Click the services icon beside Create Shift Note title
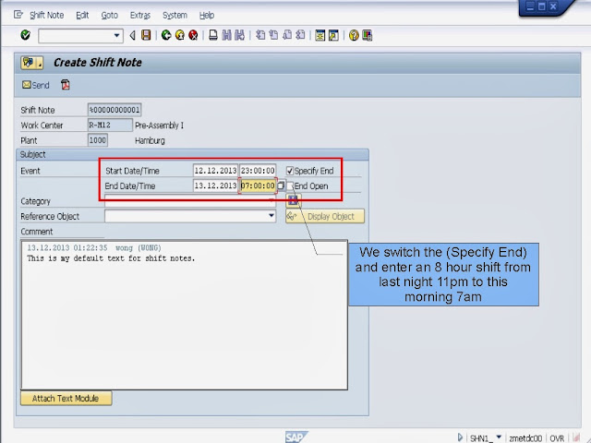Viewport: 591px width, 443px height. 32,63
